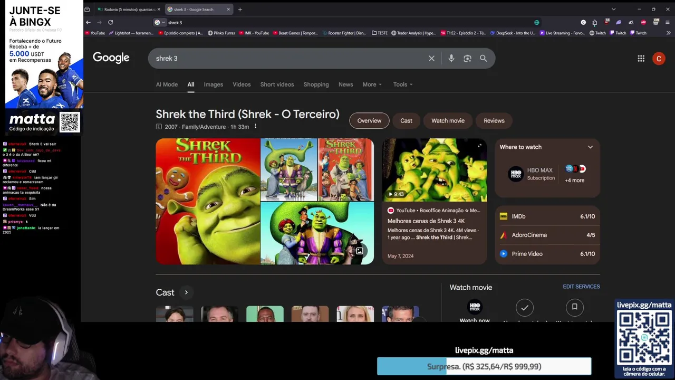The image size is (675, 380).
Task: Open the Live Streaming bookmark
Action: click(x=562, y=33)
